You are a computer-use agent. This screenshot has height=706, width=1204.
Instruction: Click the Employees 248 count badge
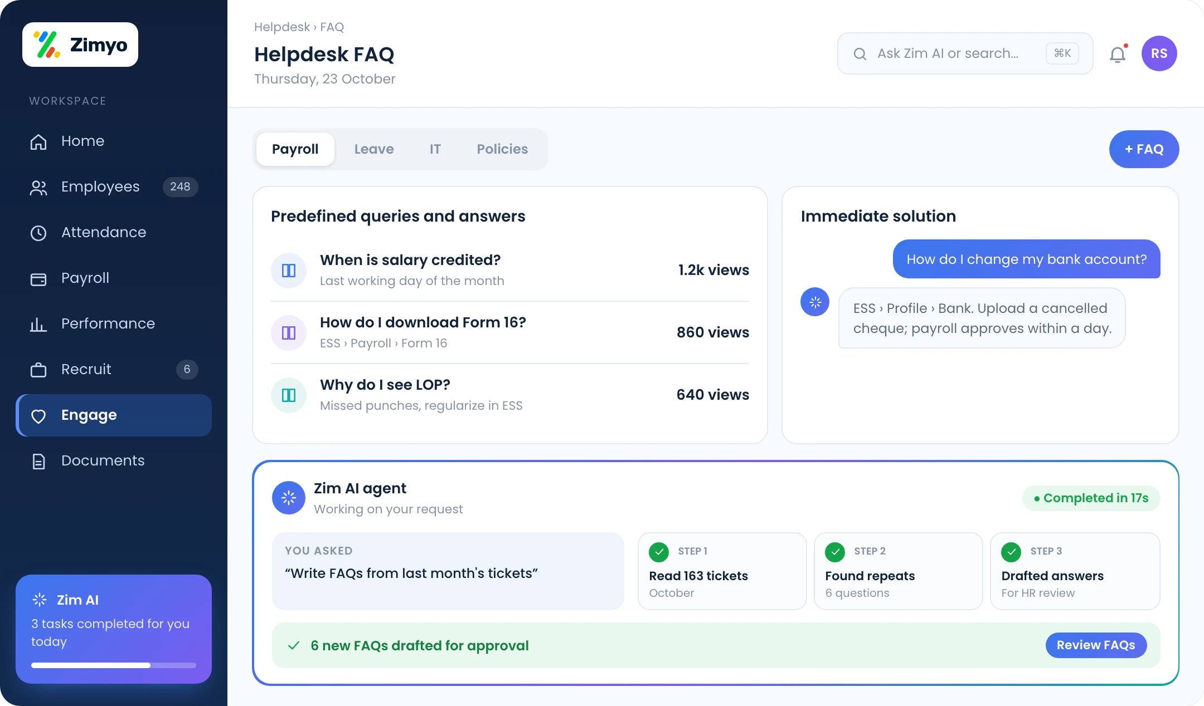click(x=181, y=187)
